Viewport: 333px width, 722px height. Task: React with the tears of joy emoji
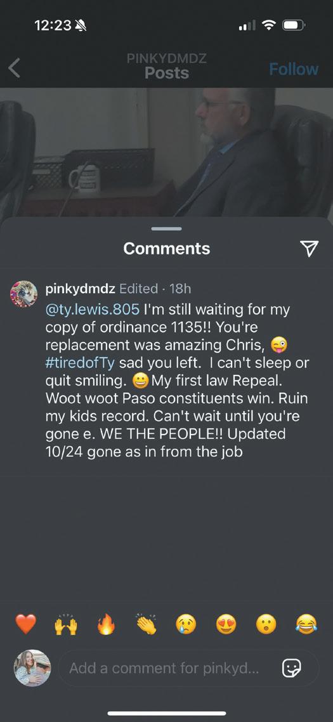(306, 625)
